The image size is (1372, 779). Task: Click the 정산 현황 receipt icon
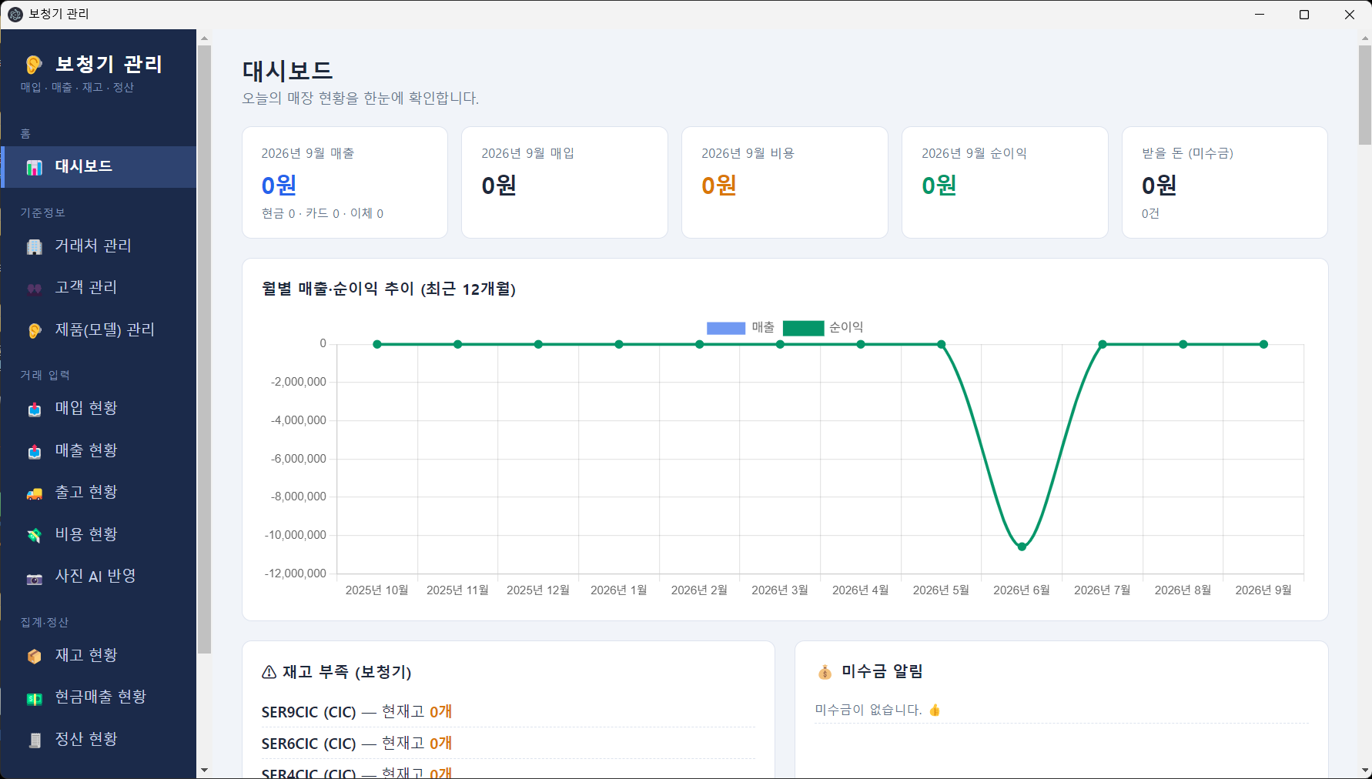pos(35,740)
